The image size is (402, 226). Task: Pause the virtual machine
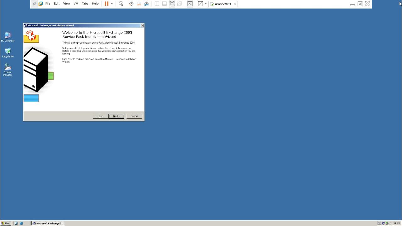[x=106, y=4]
